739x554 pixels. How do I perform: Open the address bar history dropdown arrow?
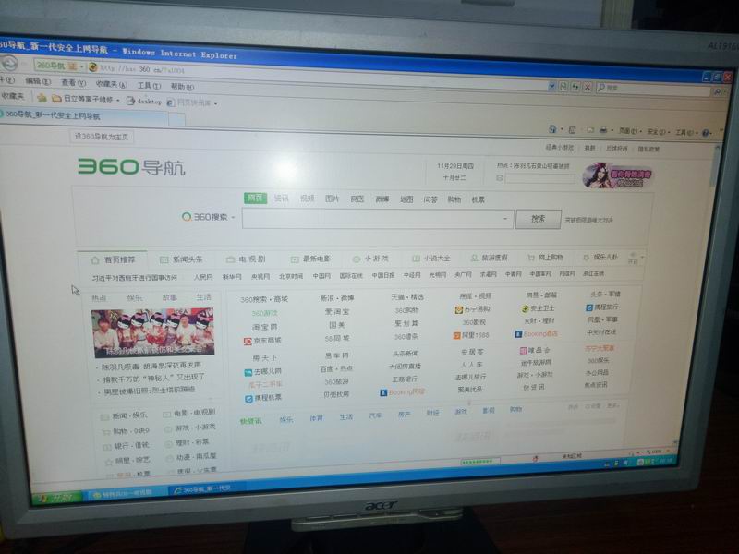tap(551, 86)
